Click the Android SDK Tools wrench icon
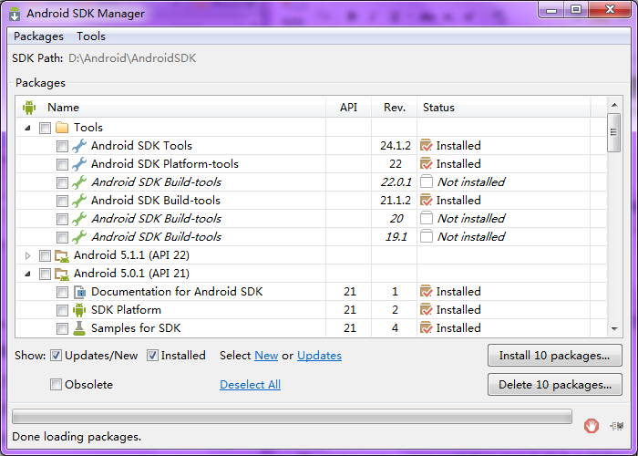Screen dimensions: 638x456 coord(79,146)
